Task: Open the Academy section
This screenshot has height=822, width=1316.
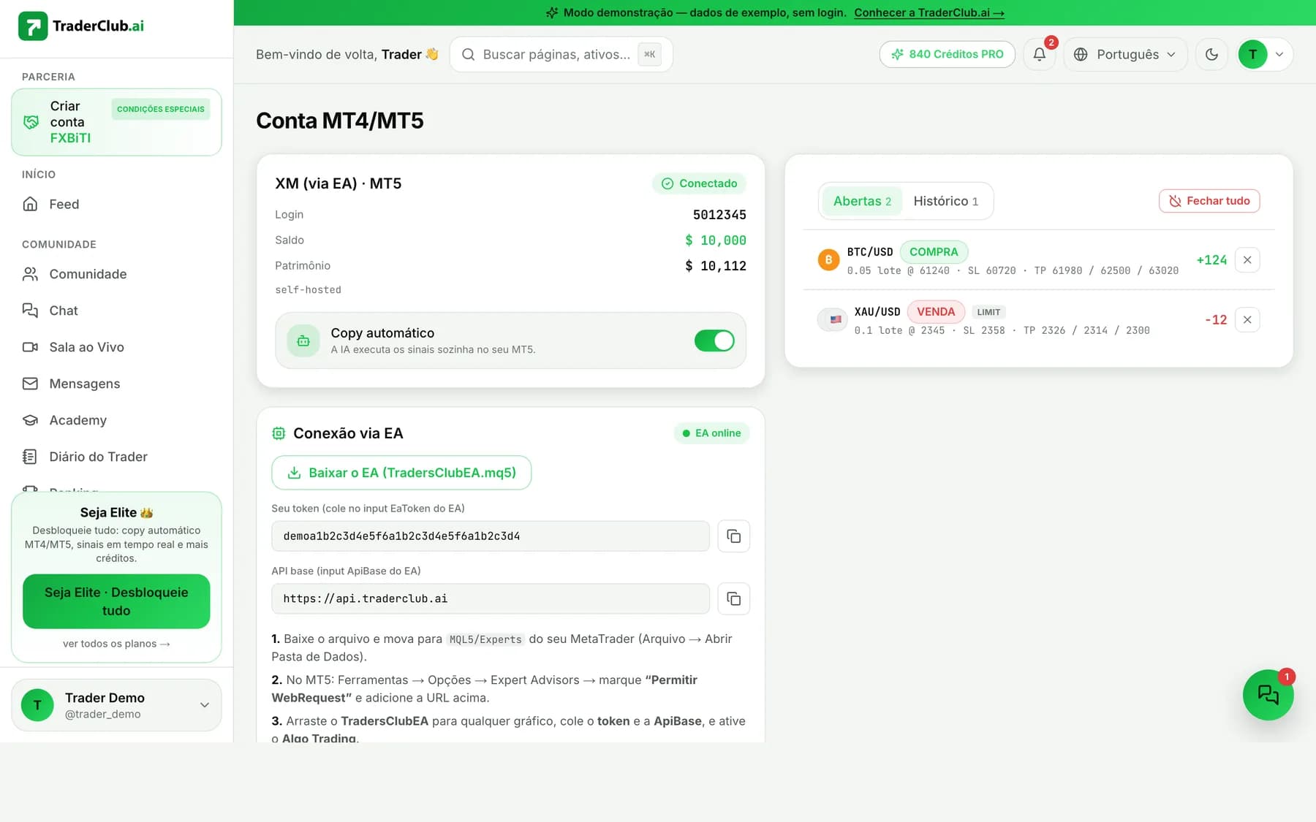Action: (x=116, y=420)
